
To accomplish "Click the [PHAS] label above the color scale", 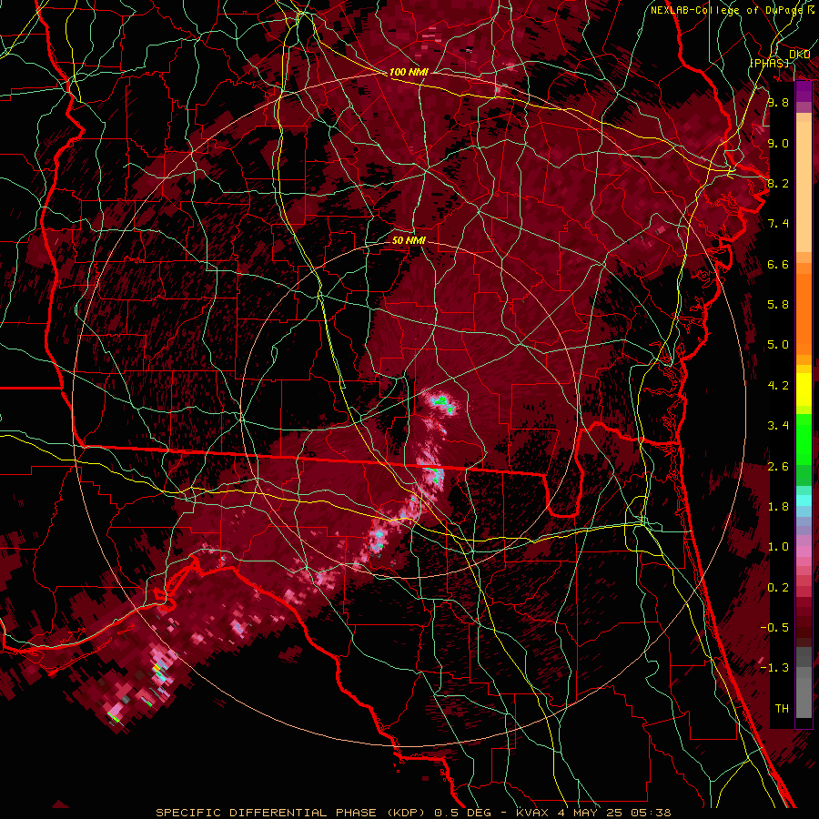I will coord(770,63).
